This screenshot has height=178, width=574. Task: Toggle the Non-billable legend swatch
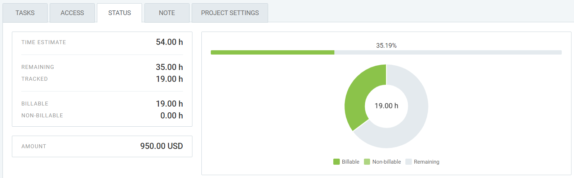pyautogui.click(x=367, y=162)
